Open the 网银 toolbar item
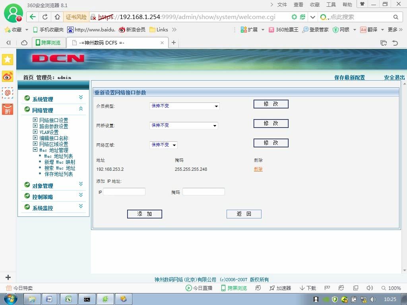Viewport: 407px width, 305px height. [344, 30]
